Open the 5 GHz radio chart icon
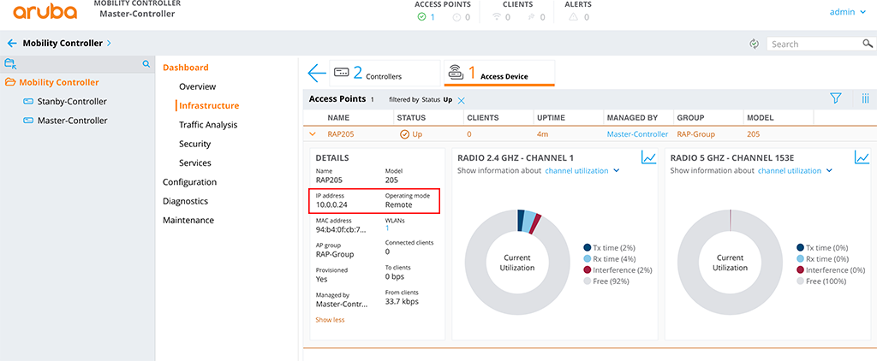Image resolution: width=877 pixels, height=361 pixels. [862, 157]
